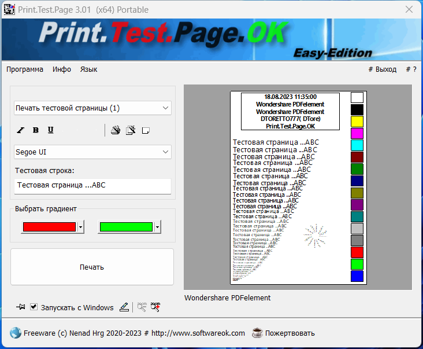Click the yellow swatch in preview page
Image resolution: width=423 pixels, height=349 pixels.
(x=357, y=122)
